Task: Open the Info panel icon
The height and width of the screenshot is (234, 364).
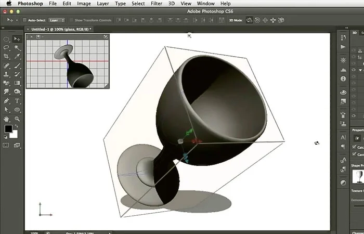Action: 343,79
